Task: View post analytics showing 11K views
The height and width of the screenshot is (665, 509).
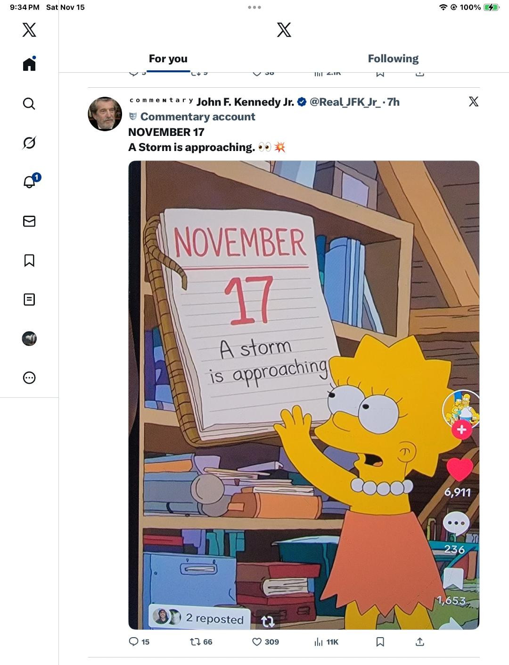Action: tap(326, 642)
